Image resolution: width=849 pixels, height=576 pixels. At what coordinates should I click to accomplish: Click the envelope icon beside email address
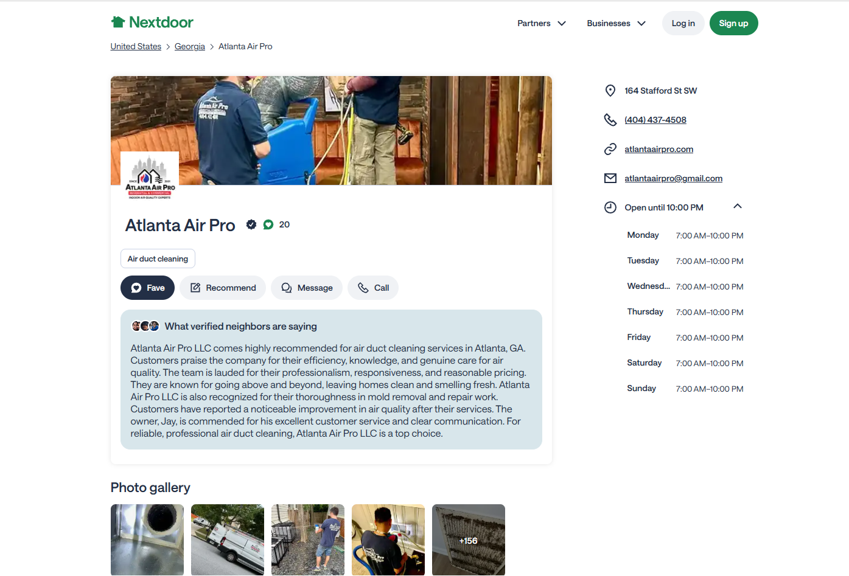610,178
